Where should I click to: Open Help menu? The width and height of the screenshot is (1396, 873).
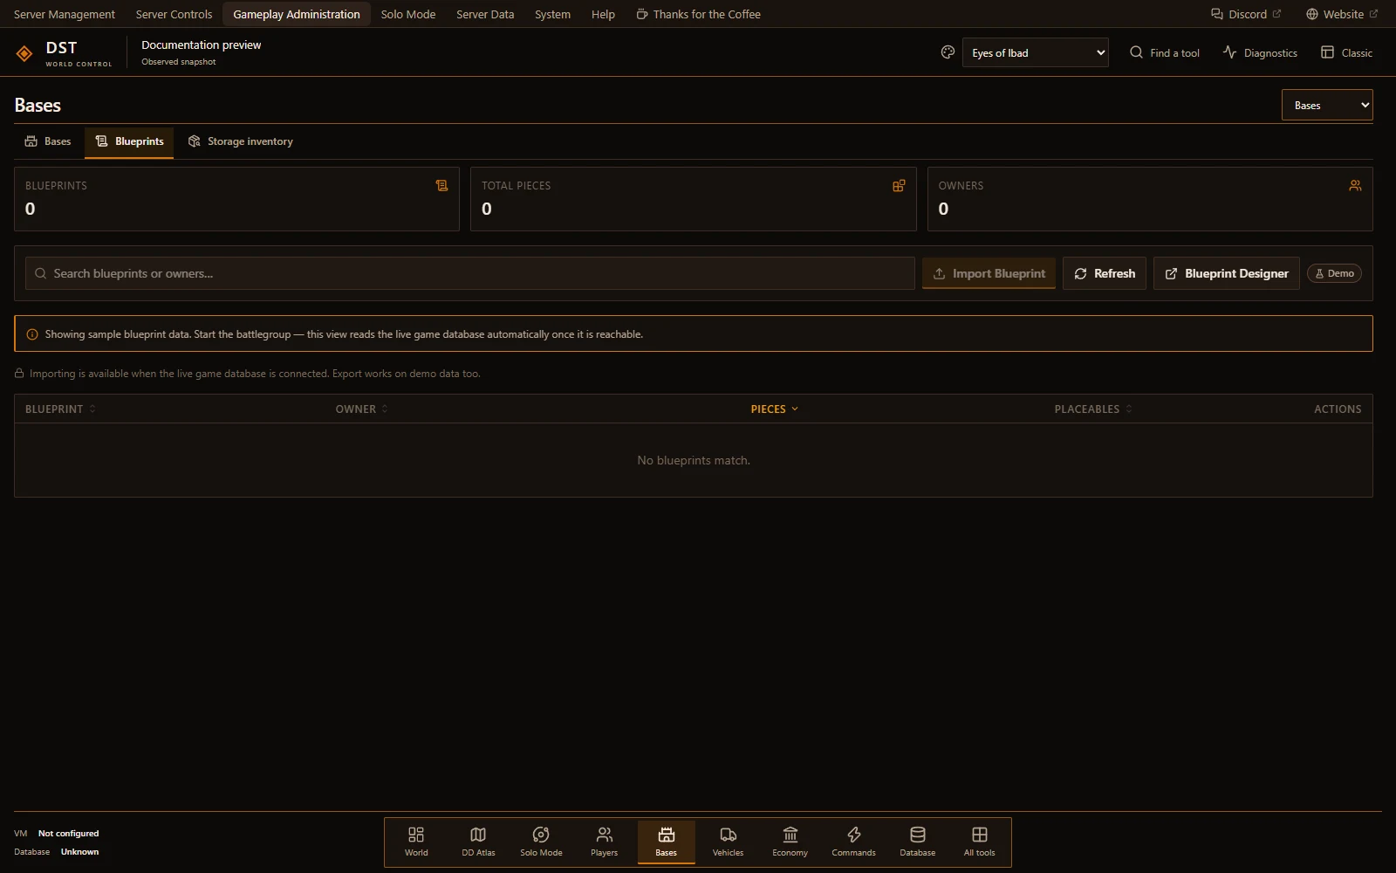point(603,14)
